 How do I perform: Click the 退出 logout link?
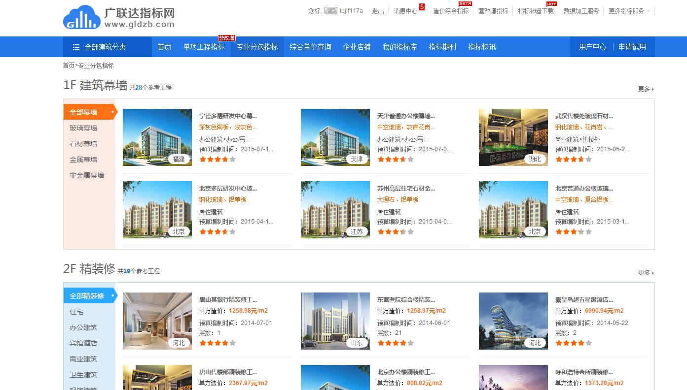(x=378, y=11)
